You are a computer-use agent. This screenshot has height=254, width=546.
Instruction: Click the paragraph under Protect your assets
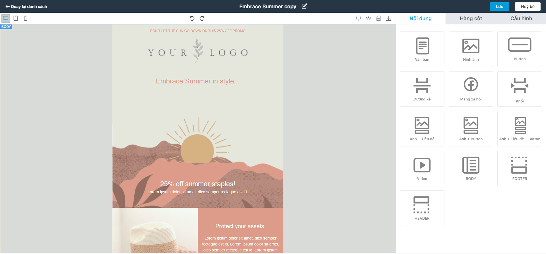point(240,244)
